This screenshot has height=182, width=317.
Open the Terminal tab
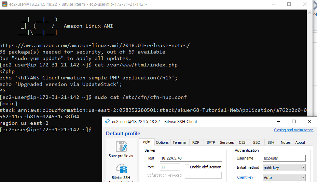click(x=179, y=142)
